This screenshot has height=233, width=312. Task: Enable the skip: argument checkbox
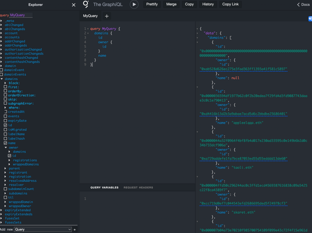[x=5, y=99]
